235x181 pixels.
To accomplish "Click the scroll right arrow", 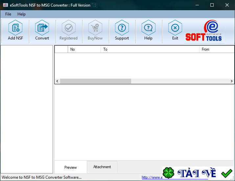I will pos(232,81).
